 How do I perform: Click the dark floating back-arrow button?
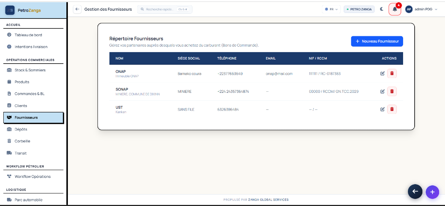[415, 191]
